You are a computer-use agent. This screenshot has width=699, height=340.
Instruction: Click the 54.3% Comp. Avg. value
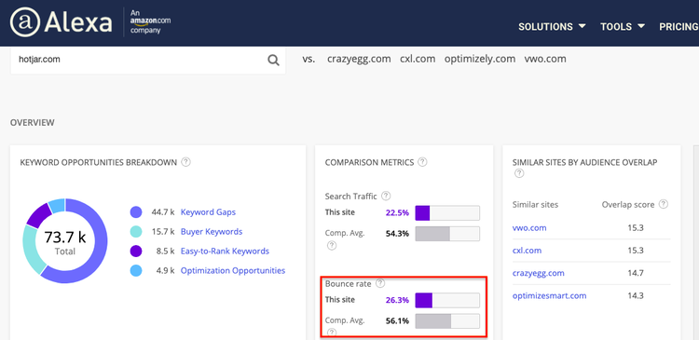point(397,234)
